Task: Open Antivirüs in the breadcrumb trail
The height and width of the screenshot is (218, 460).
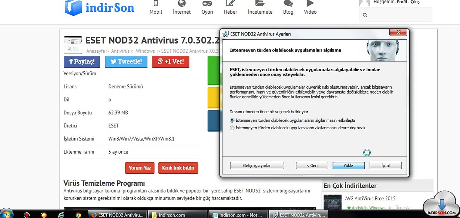Action: tap(120, 51)
